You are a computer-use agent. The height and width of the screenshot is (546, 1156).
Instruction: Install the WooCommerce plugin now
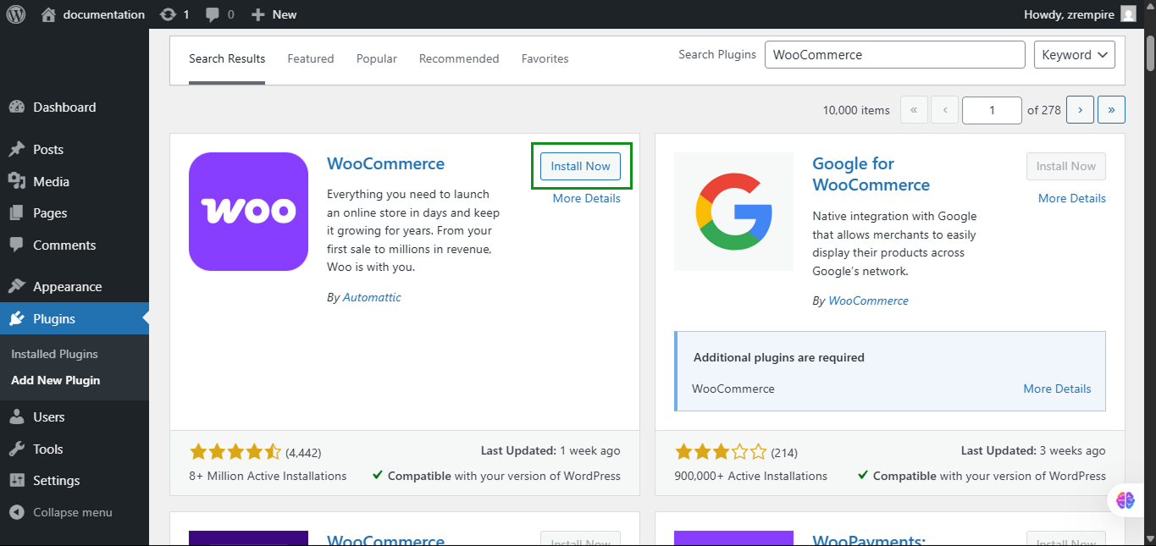(580, 167)
